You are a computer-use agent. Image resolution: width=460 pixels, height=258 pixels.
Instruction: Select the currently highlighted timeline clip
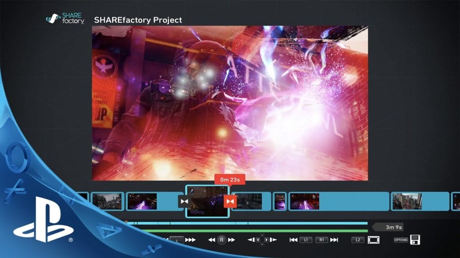point(207,202)
